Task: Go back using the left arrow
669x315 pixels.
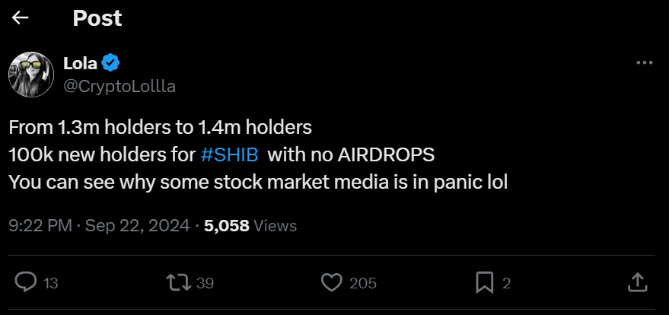Action: pyautogui.click(x=21, y=18)
